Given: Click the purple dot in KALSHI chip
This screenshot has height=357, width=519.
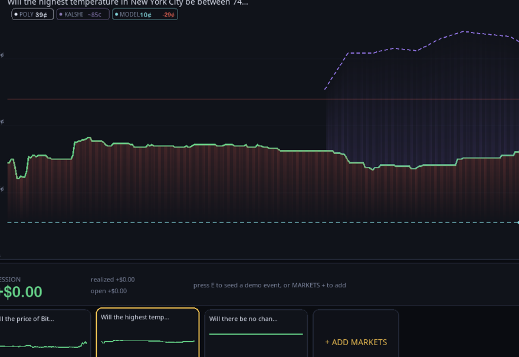Looking at the screenshot, I should (x=61, y=14).
